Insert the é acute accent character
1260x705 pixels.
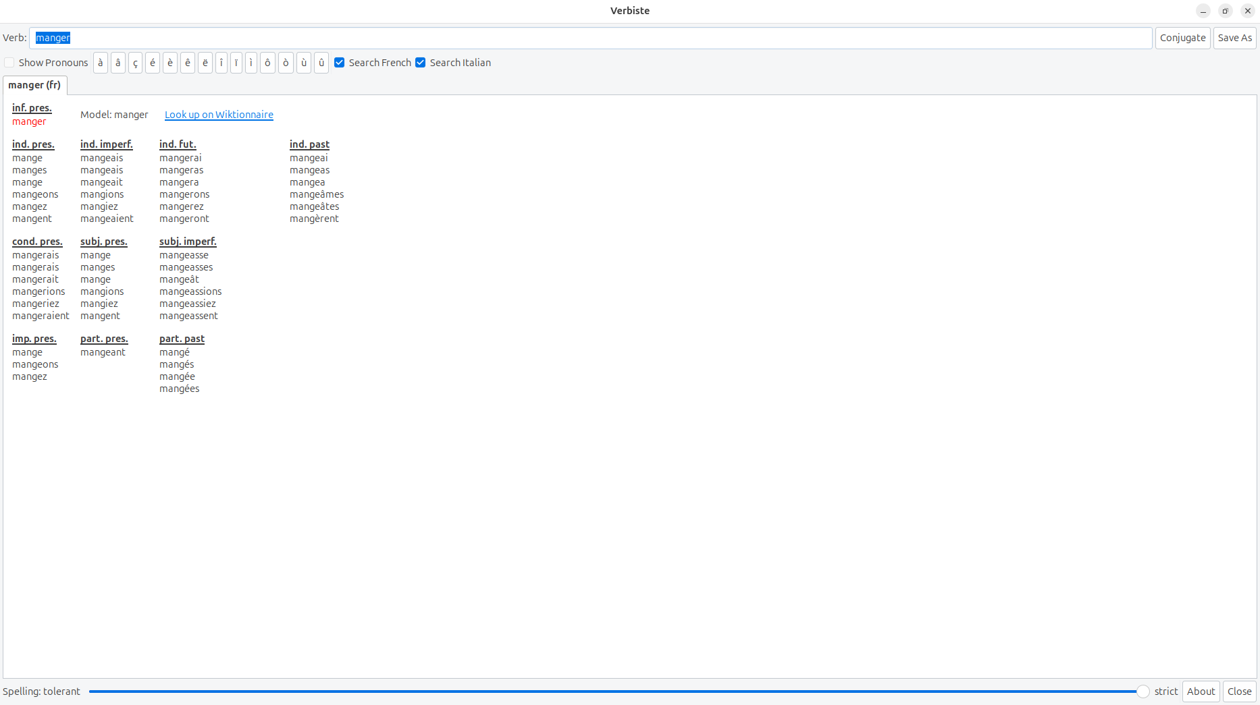(153, 63)
